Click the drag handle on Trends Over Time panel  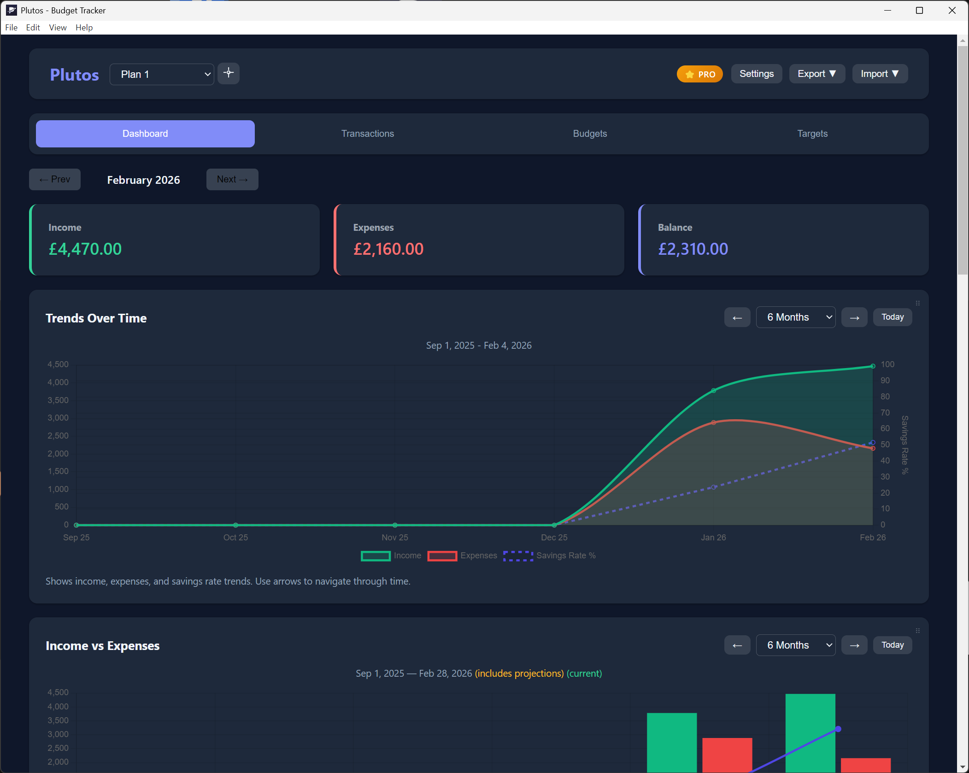coord(917,303)
